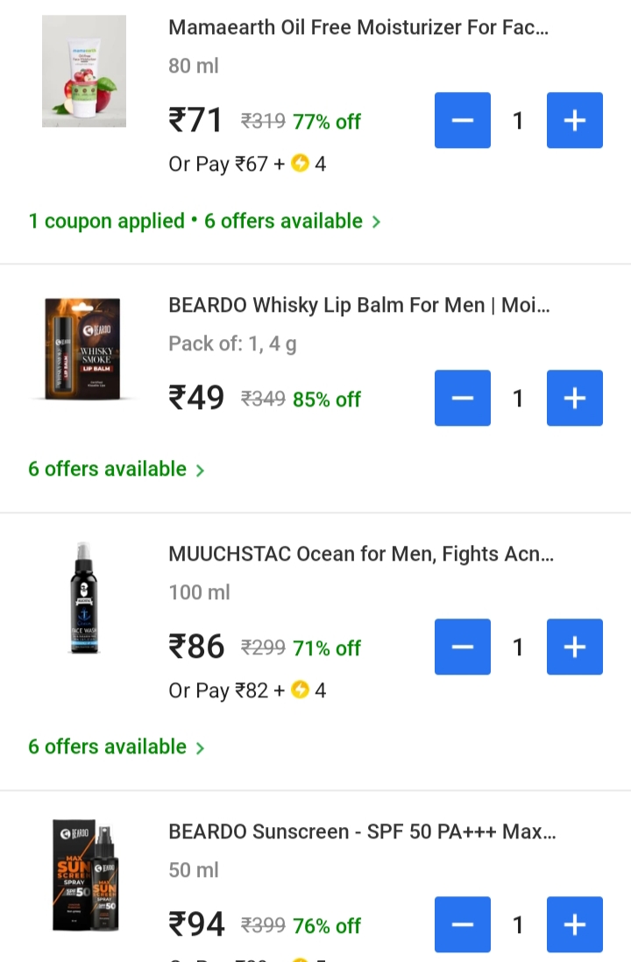Tap BEARDO Whisky Smoke lip balm image
Image resolution: width=631 pixels, height=962 pixels.
coord(84,349)
